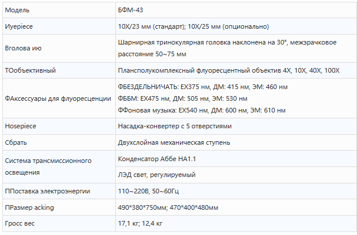357x235 pixels.
Task: Click the '17,1 кг; 12,4 кг' weight value
Action: [x=140, y=224]
